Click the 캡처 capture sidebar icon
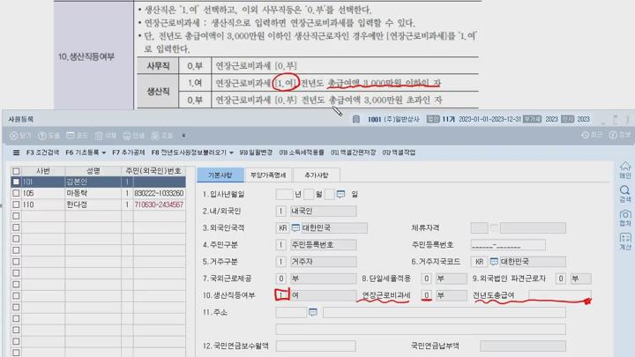This screenshot has height=357, width=635. 625,218
